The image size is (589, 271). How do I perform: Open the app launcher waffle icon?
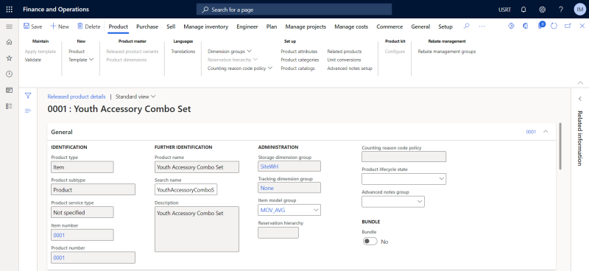[10, 10]
